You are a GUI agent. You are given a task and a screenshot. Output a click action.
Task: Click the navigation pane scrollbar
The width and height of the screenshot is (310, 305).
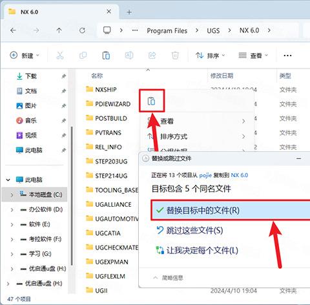pyautogui.click(x=72, y=196)
